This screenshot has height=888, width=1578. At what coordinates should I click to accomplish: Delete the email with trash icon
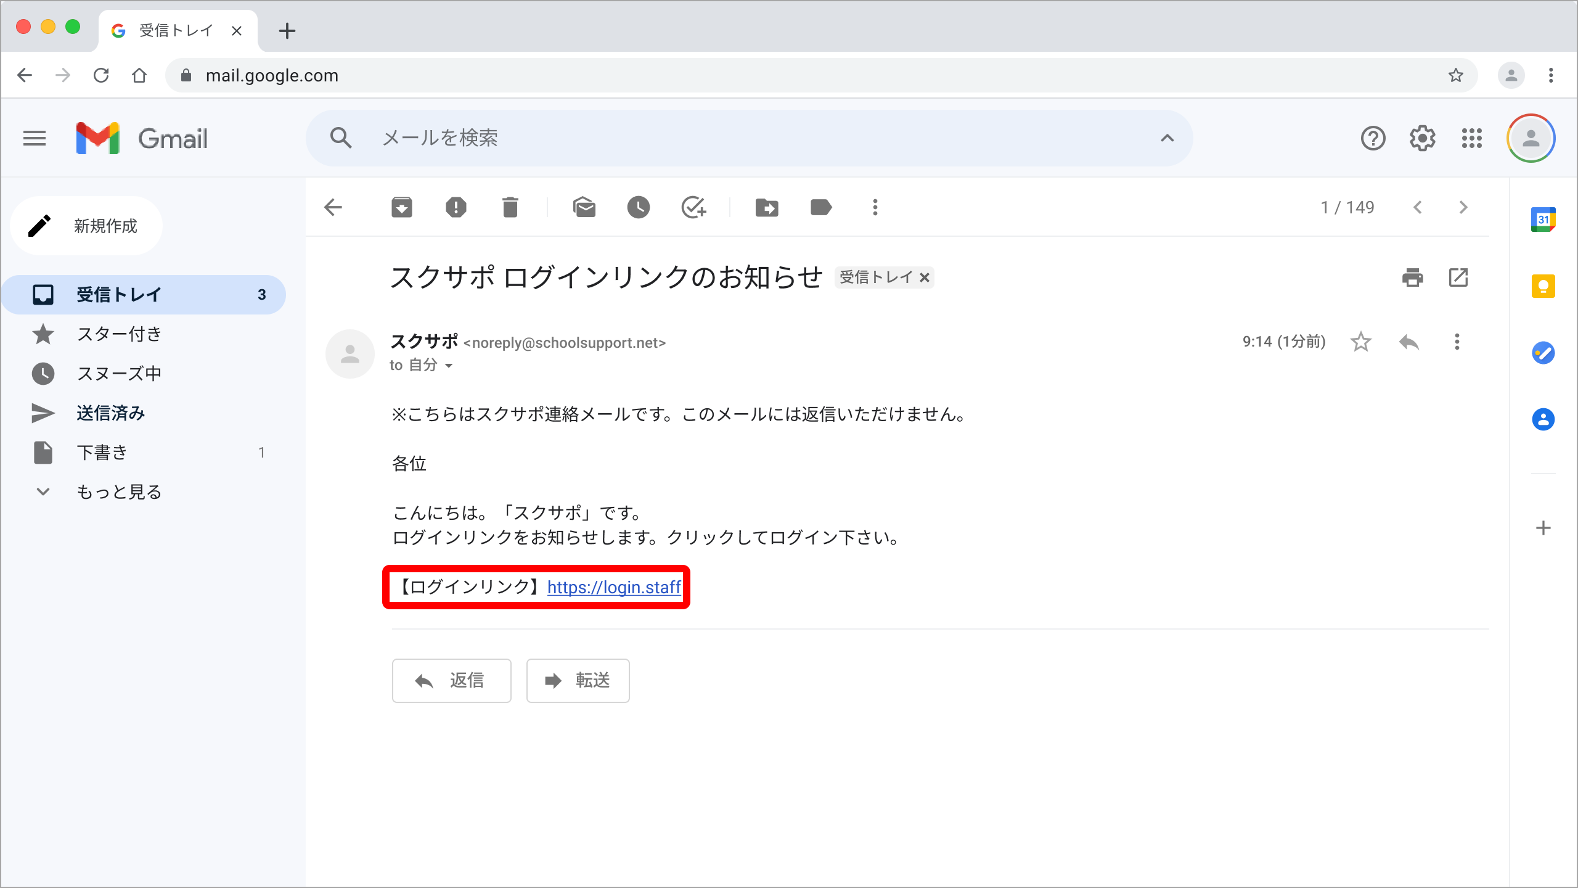(510, 207)
